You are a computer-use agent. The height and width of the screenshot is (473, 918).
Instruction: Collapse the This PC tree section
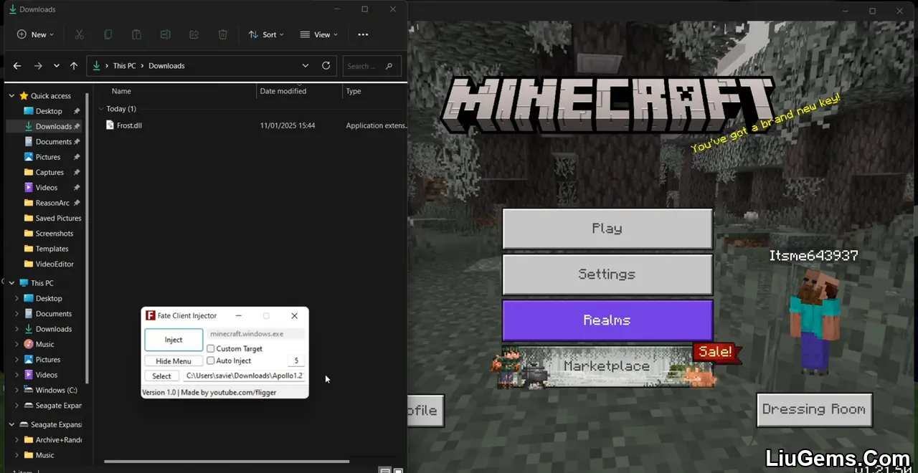click(x=11, y=283)
